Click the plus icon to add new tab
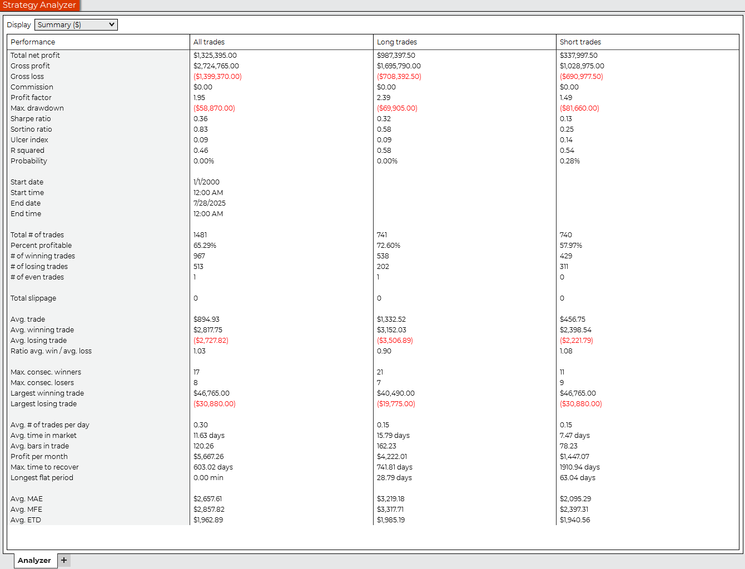 coord(64,560)
